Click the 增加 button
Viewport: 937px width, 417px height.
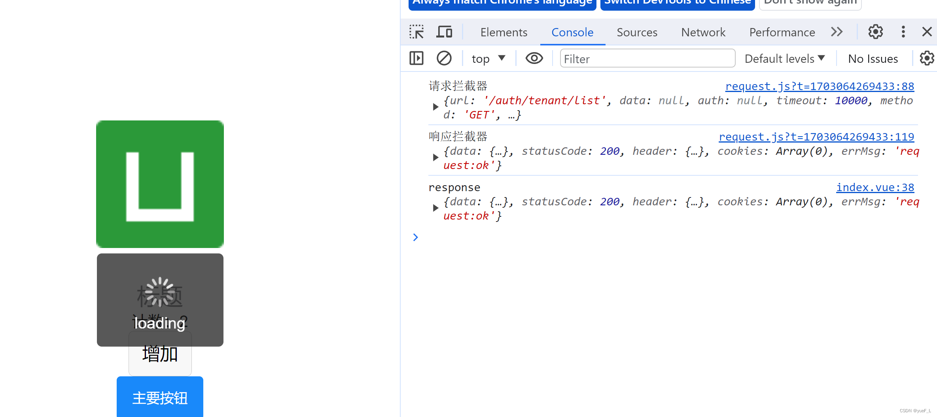160,353
